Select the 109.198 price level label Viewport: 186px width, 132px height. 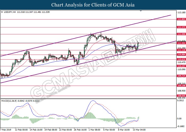(181, 86)
